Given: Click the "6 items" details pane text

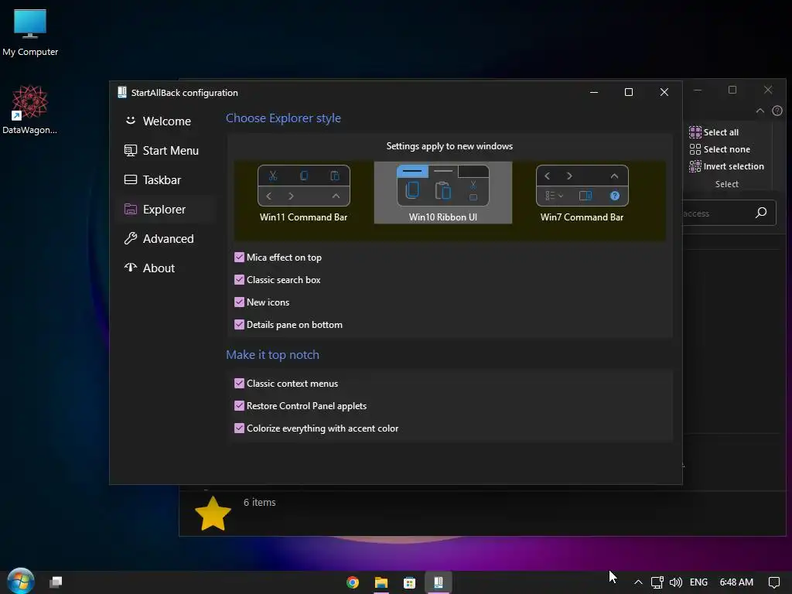Looking at the screenshot, I should [260, 503].
